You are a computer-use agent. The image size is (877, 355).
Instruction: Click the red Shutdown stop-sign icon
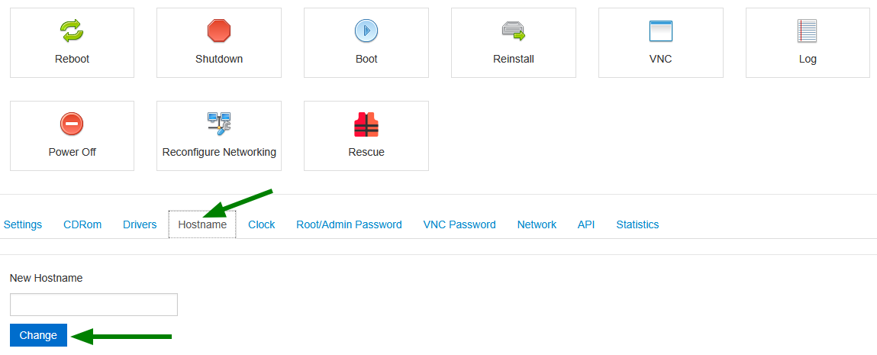[219, 31]
